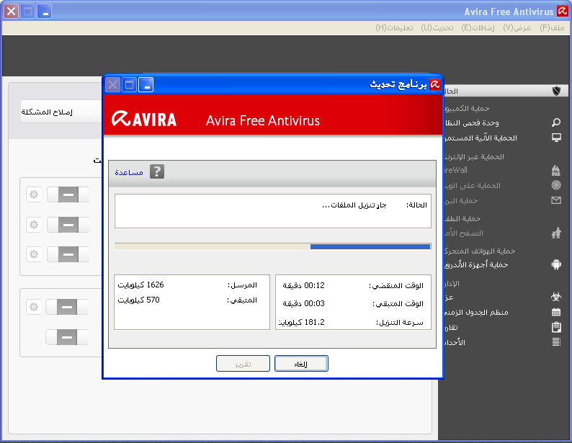
Task: Open the إضافات(E) extras menu
Action: [x=478, y=27]
